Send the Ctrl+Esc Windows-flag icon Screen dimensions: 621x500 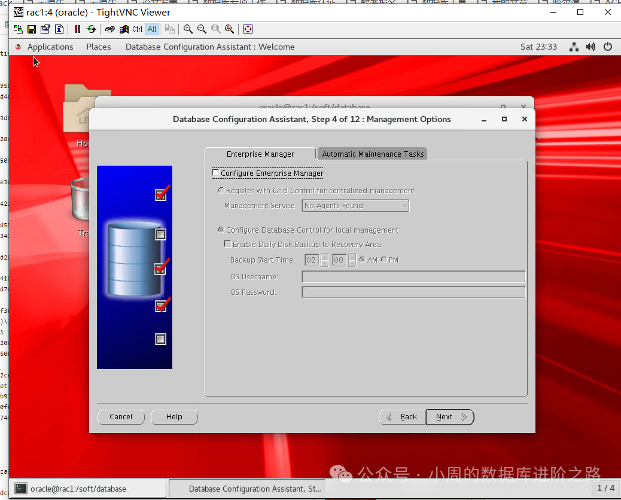(124, 29)
